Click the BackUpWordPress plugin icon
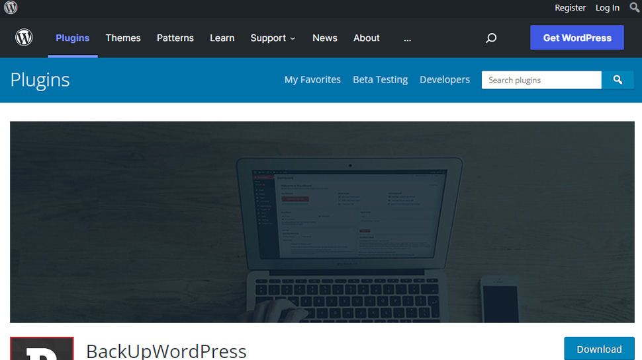Image resolution: width=642 pixels, height=360 pixels. pyautogui.click(x=42, y=349)
